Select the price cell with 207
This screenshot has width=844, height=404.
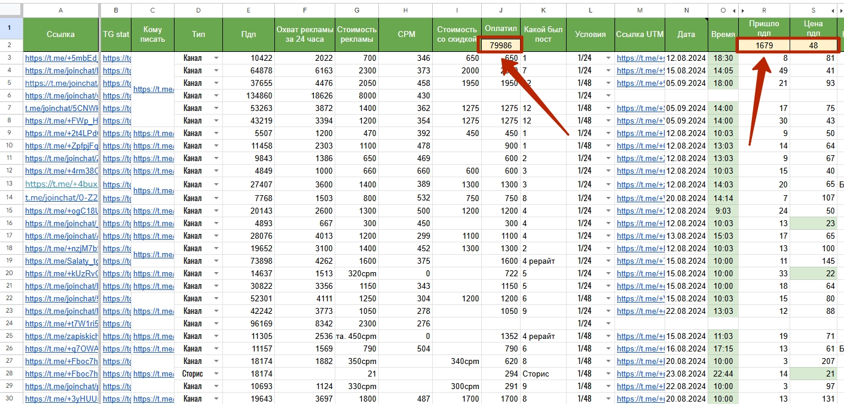(814, 361)
